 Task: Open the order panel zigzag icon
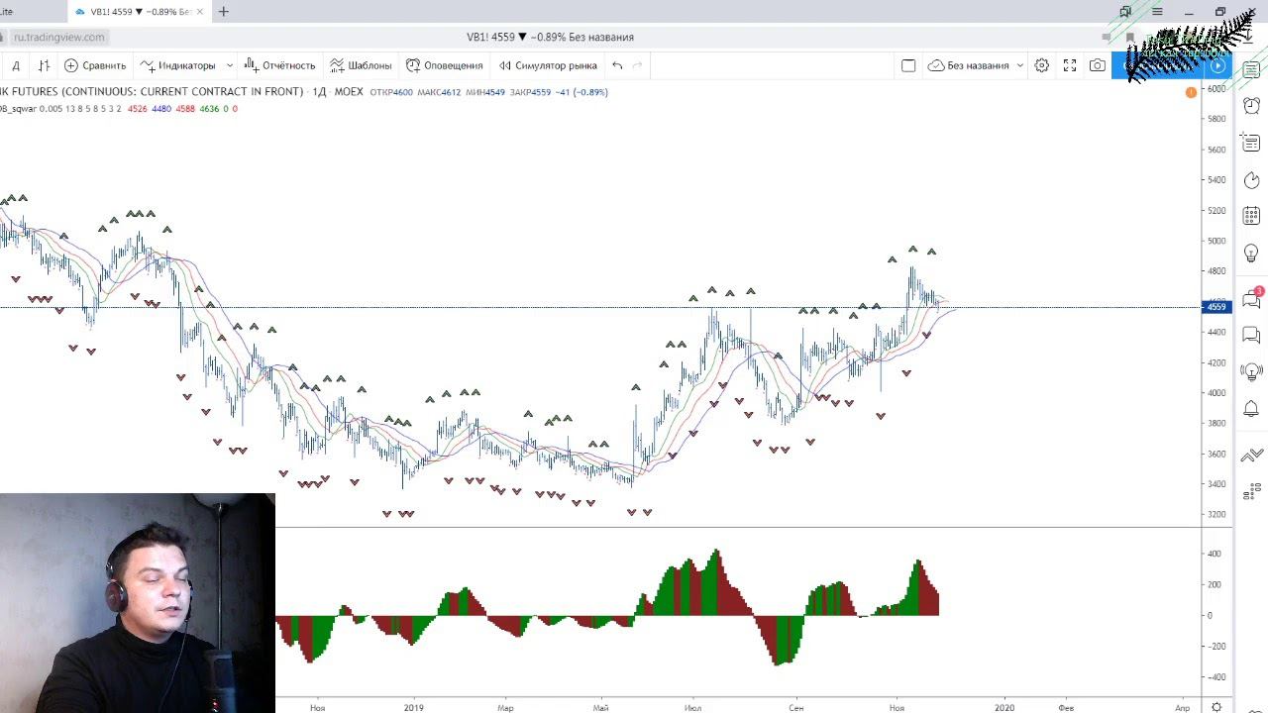1251,455
